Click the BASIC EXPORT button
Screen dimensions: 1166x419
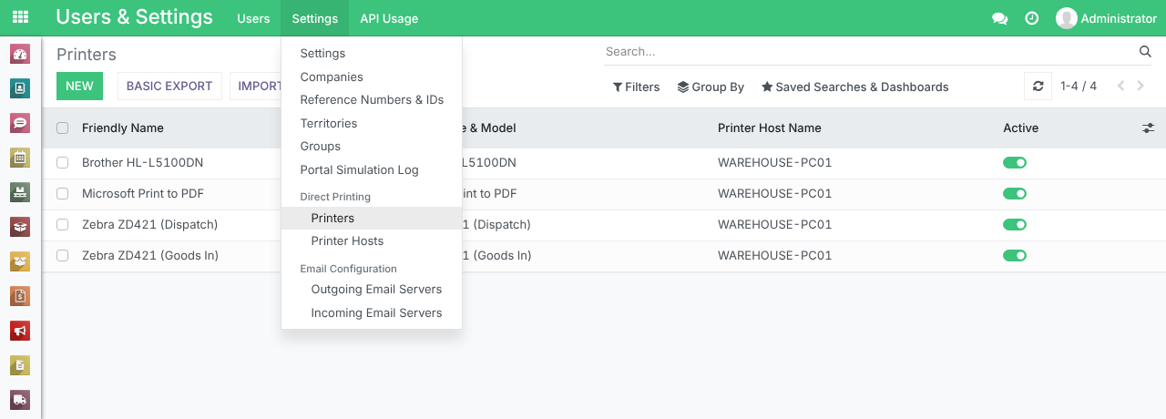(x=169, y=87)
